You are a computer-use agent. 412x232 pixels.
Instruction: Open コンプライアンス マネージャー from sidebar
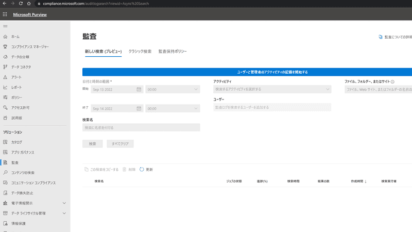click(30, 47)
